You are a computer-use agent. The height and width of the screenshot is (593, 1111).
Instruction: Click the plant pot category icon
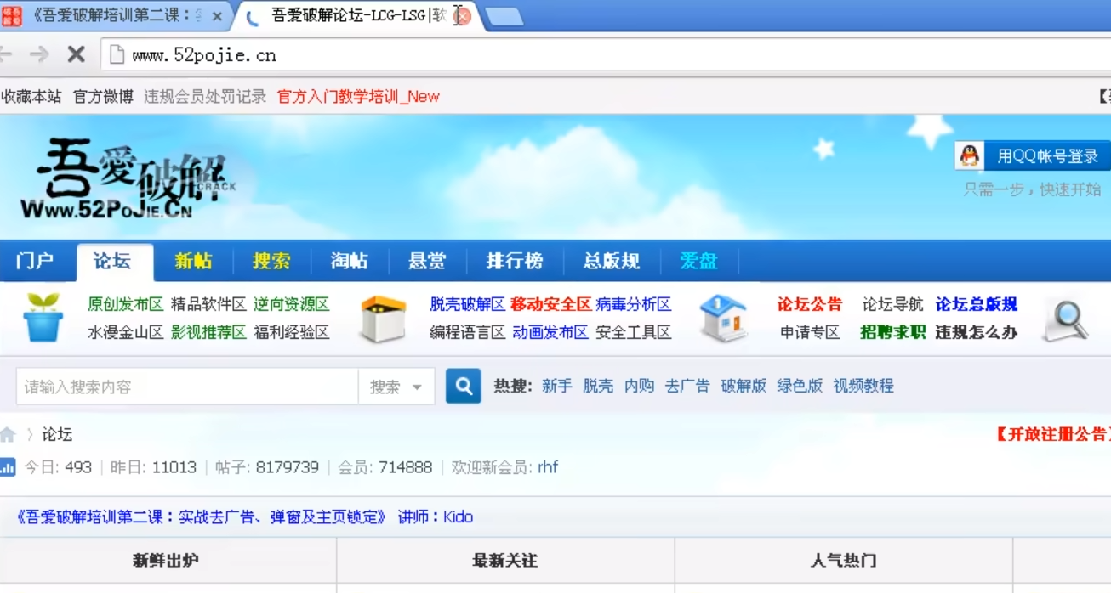click(43, 318)
